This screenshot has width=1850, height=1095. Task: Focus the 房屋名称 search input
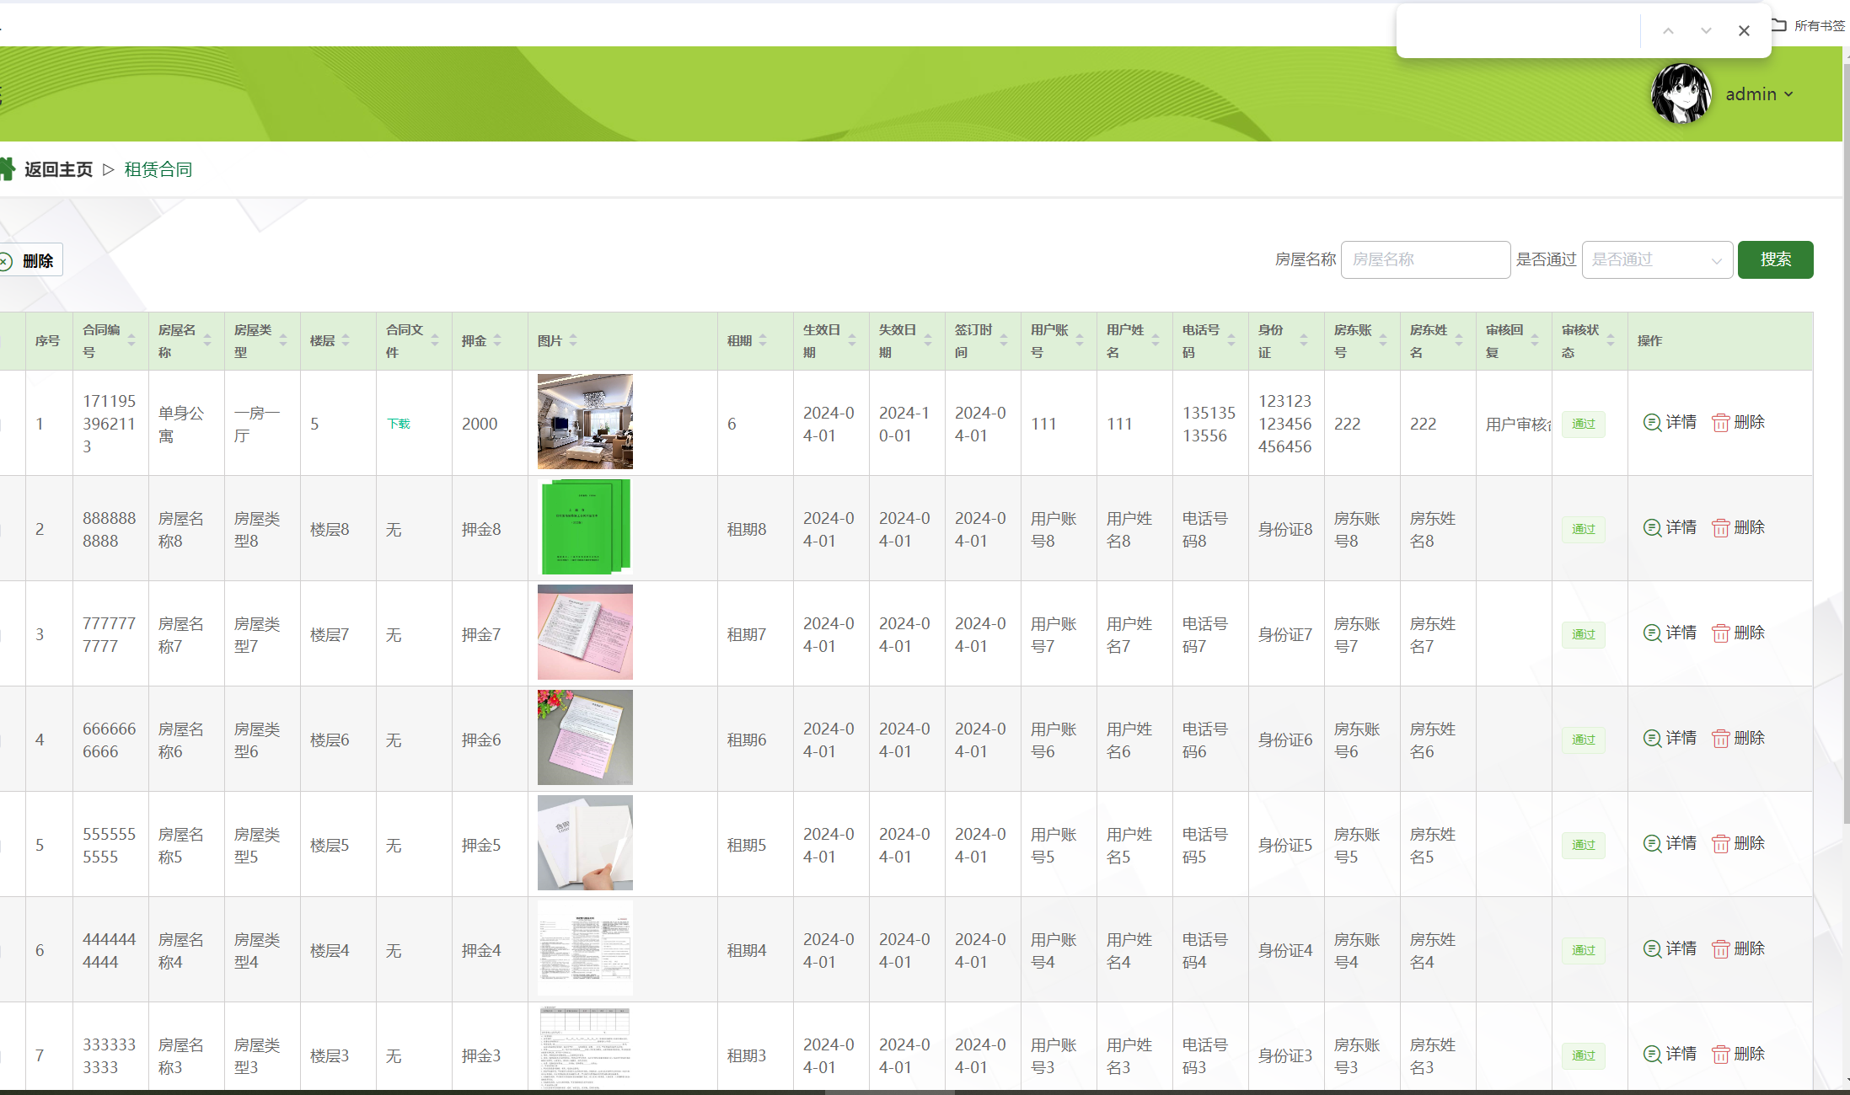pos(1424,260)
